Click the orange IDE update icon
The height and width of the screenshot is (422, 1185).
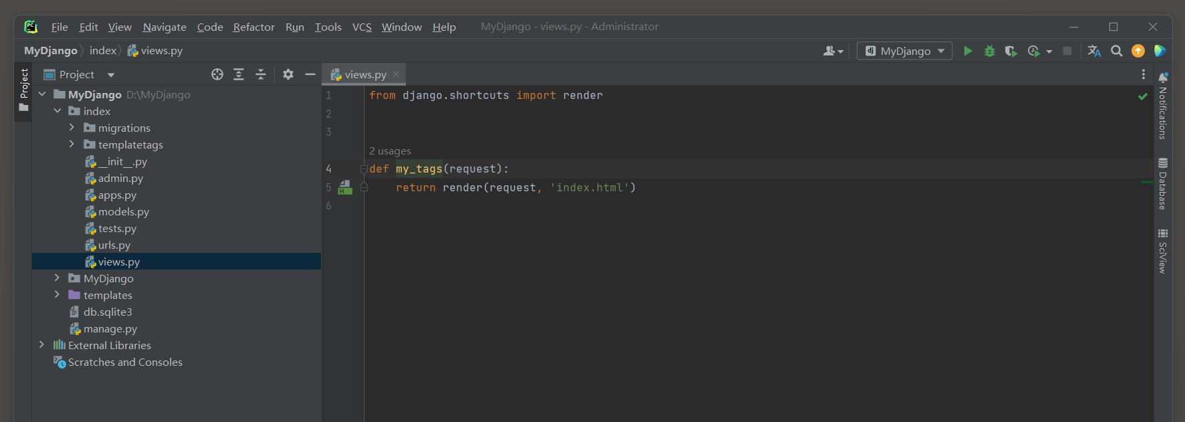[x=1138, y=51]
